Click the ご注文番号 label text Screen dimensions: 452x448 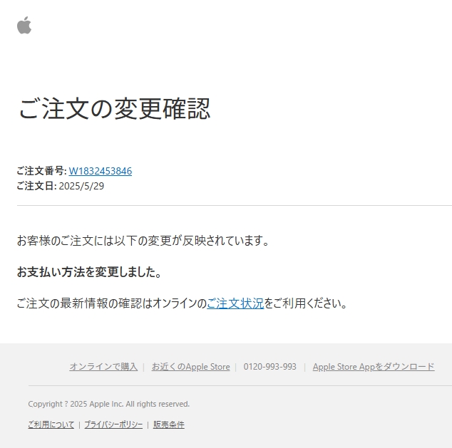click(x=41, y=171)
